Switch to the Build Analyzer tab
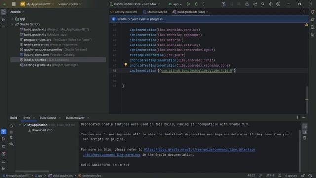This screenshot has width=316, height=178. coord(75,118)
